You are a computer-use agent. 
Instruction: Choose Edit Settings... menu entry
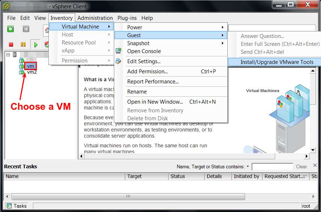(x=171, y=61)
